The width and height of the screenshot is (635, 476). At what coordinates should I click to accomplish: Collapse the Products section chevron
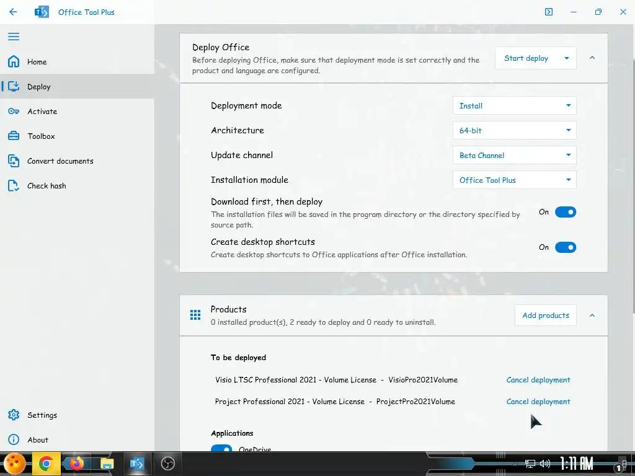(592, 315)
